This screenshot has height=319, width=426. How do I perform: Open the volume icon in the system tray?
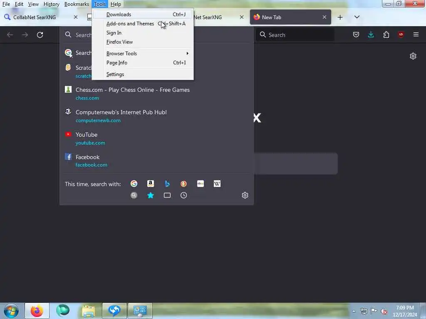384,311
